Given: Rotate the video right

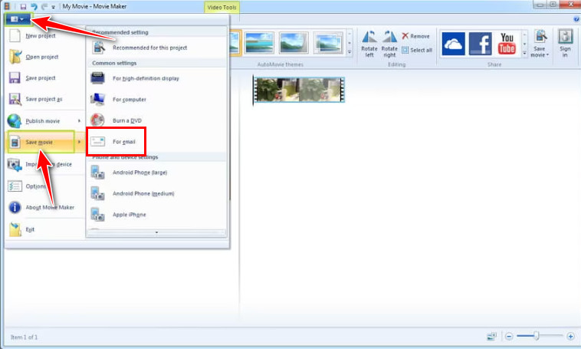Looking at the screenshot, I should click(x=390, y=41).
